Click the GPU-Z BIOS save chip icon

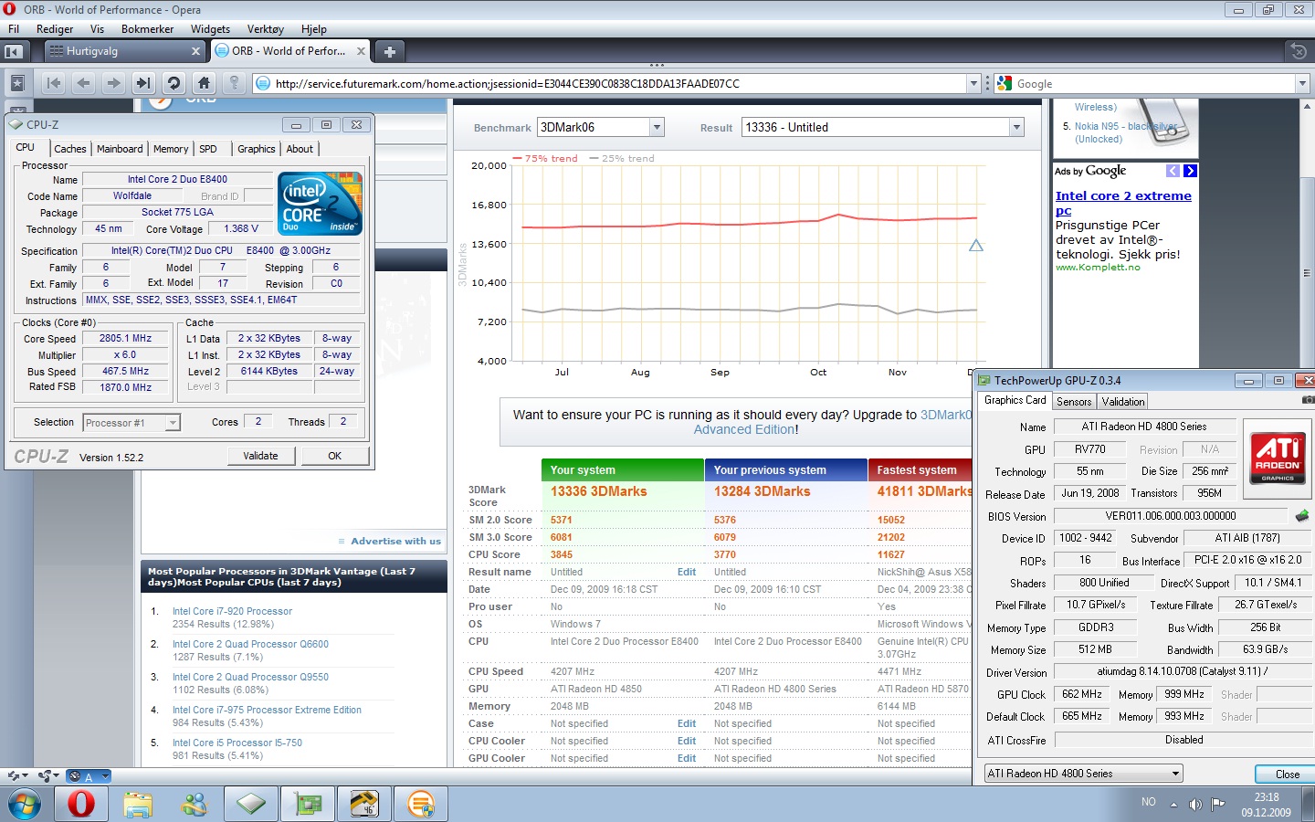pyautogui.click(x=1302, y=516)
